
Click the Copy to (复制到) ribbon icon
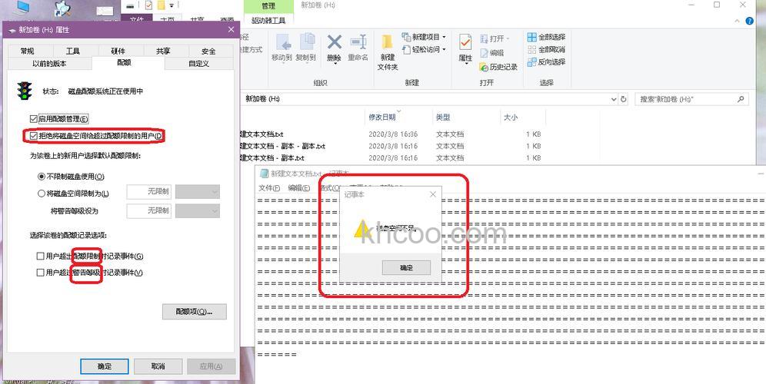307,42
